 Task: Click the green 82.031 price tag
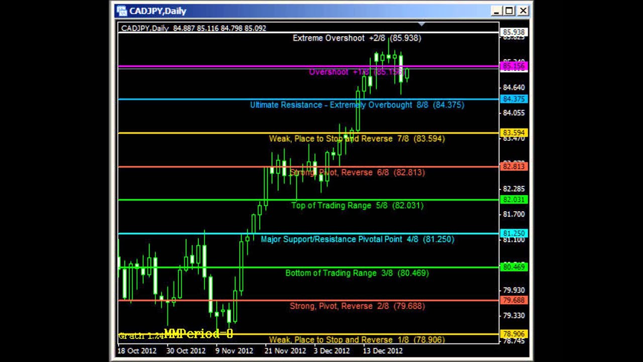[513, 200]
